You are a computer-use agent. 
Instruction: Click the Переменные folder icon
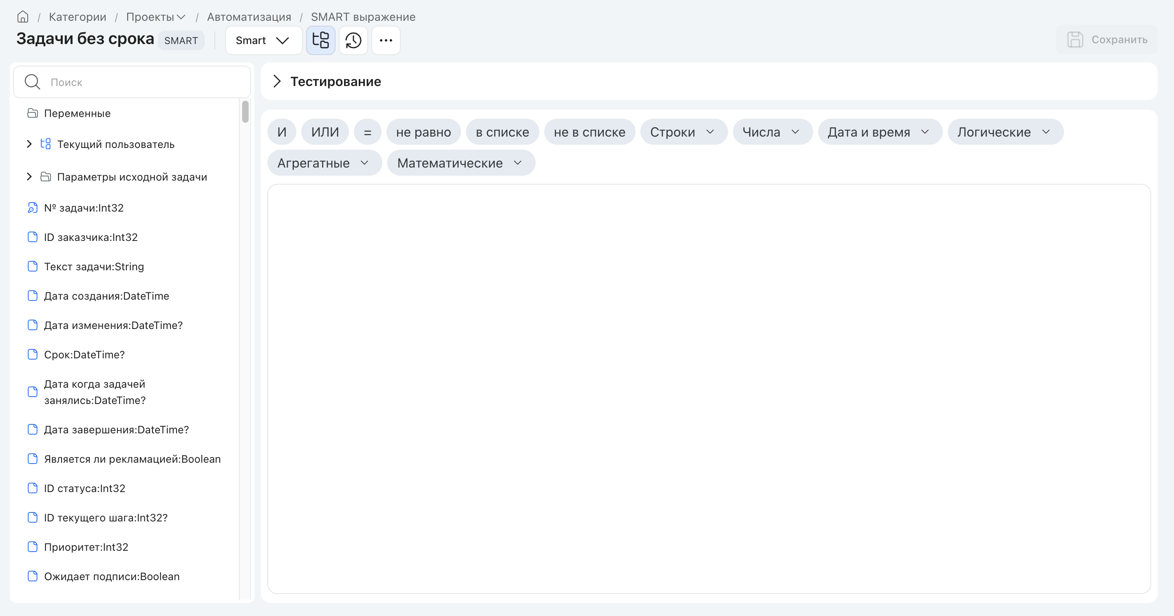pos(32,113)
